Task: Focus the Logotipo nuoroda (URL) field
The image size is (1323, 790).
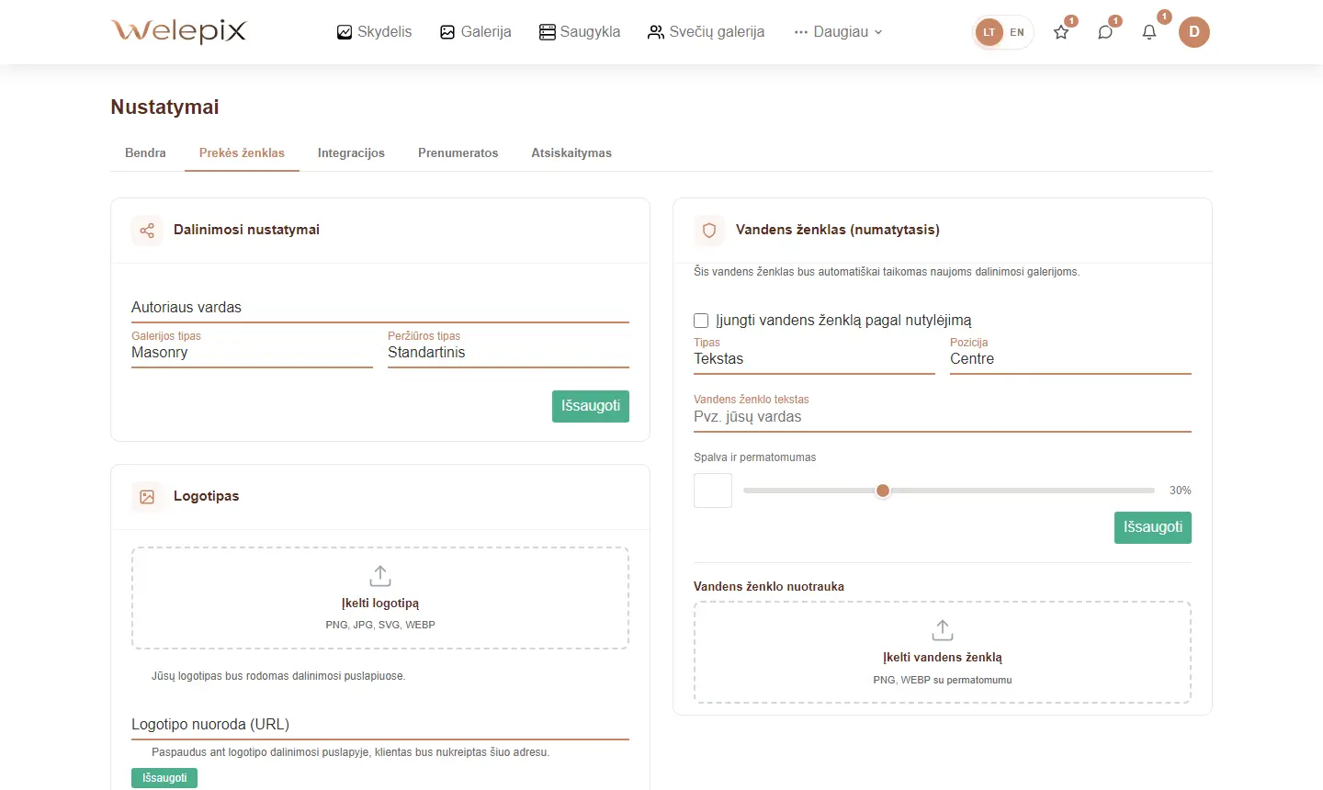Action: (380, 725)
